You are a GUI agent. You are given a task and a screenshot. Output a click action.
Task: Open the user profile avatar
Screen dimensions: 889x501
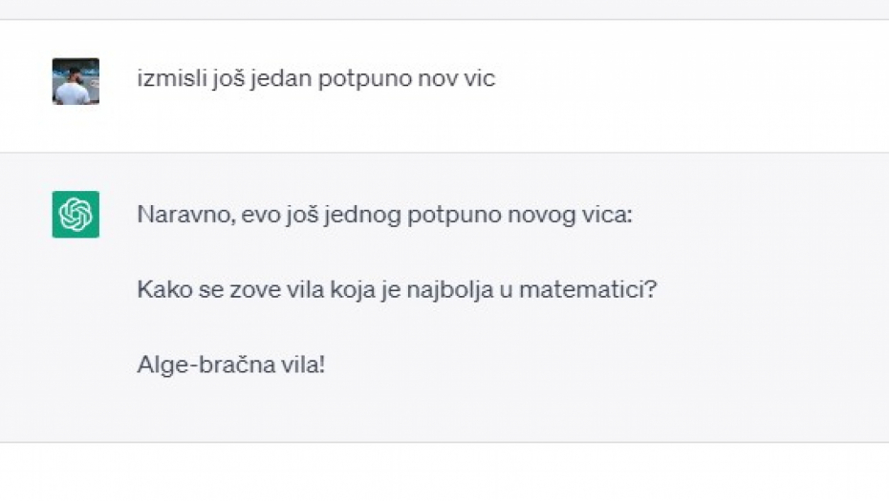pos(76,82)
